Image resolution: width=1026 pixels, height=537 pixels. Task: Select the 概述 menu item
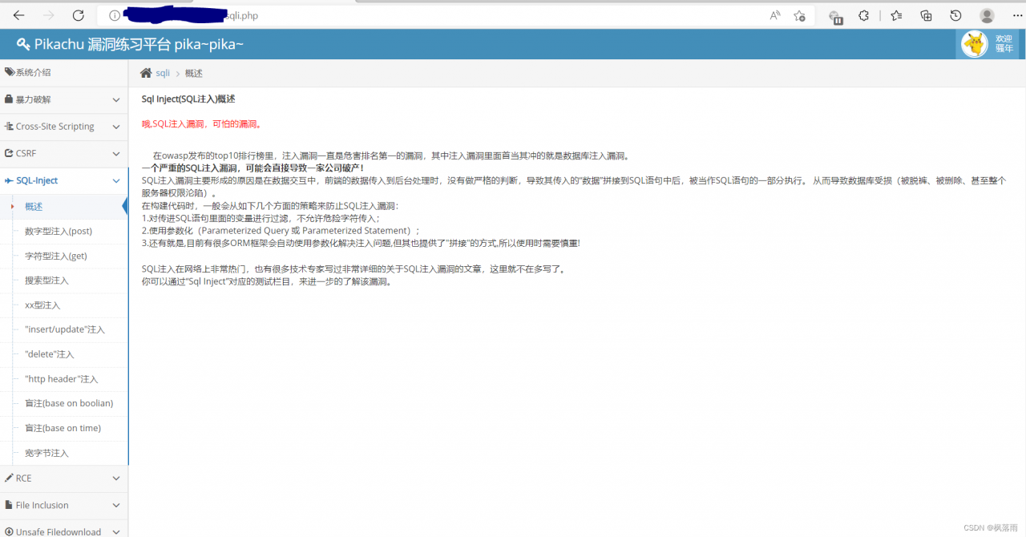34,206
